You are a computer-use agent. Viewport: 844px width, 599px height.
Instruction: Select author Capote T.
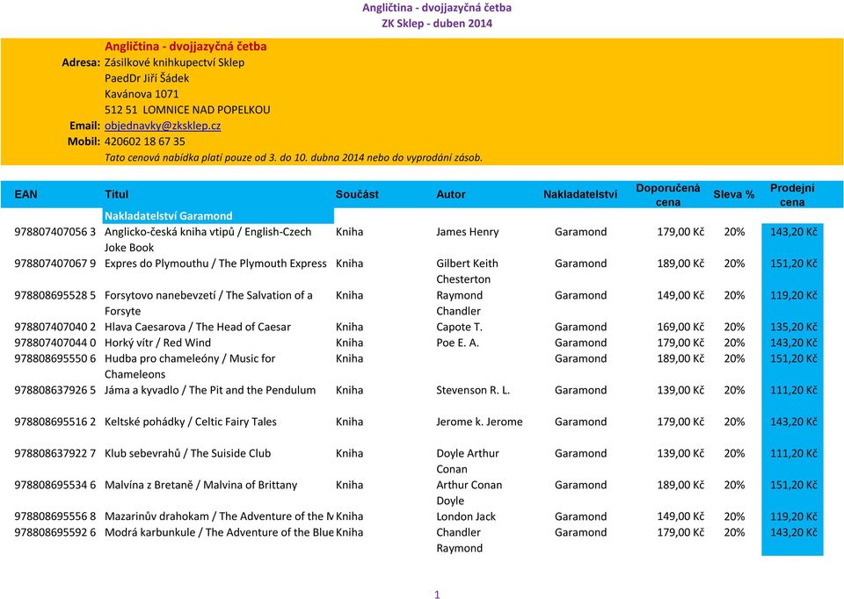(459, 327)
